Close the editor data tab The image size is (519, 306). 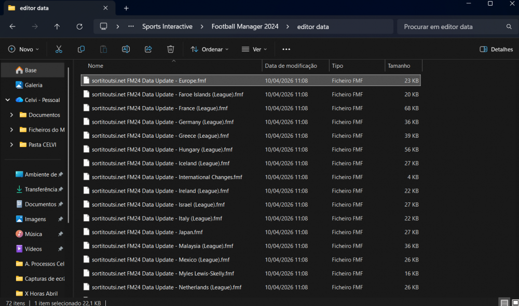pyautogui.click(x=105, y=8)
